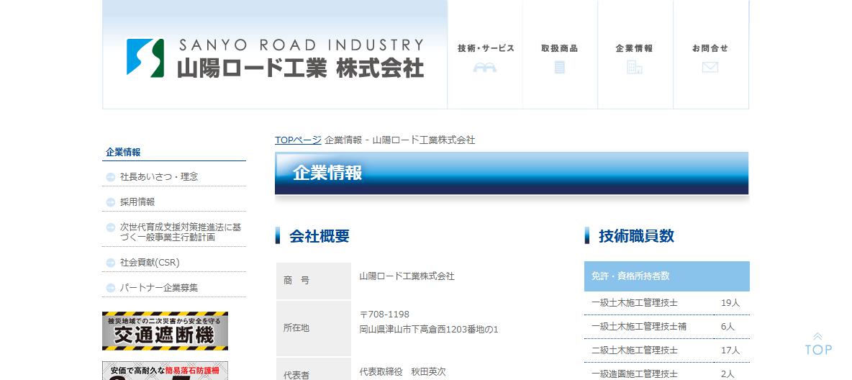Click breadcrumb text 企業情報 - 山陽ロード工業株式会社
Screen dimensions: 852x380
tap(399, 140)
